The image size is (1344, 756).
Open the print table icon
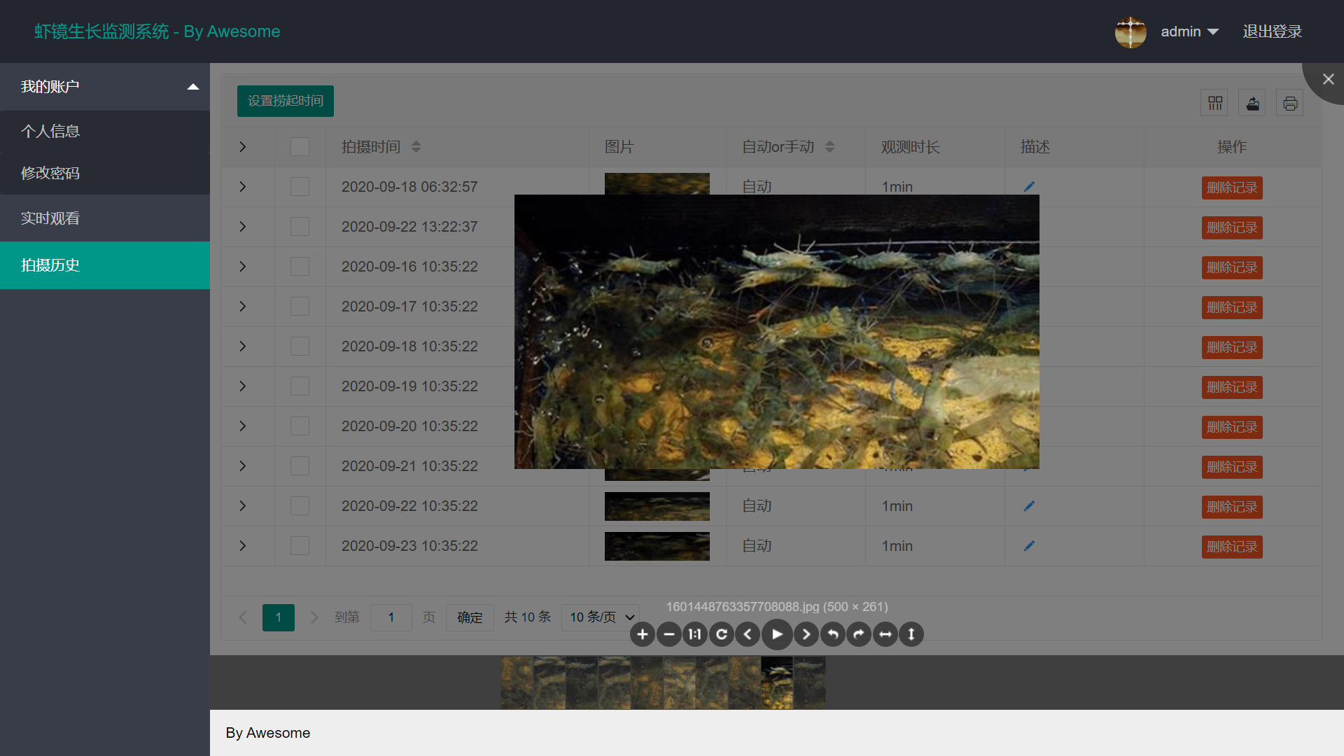point(1289,104)
